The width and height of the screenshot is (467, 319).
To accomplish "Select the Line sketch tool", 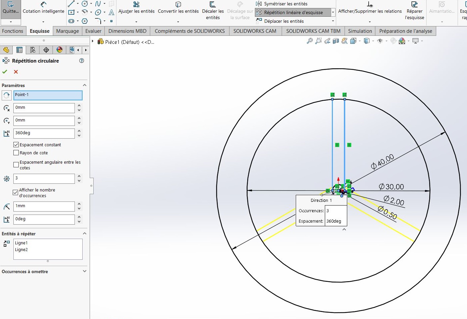I will point(71,4).
